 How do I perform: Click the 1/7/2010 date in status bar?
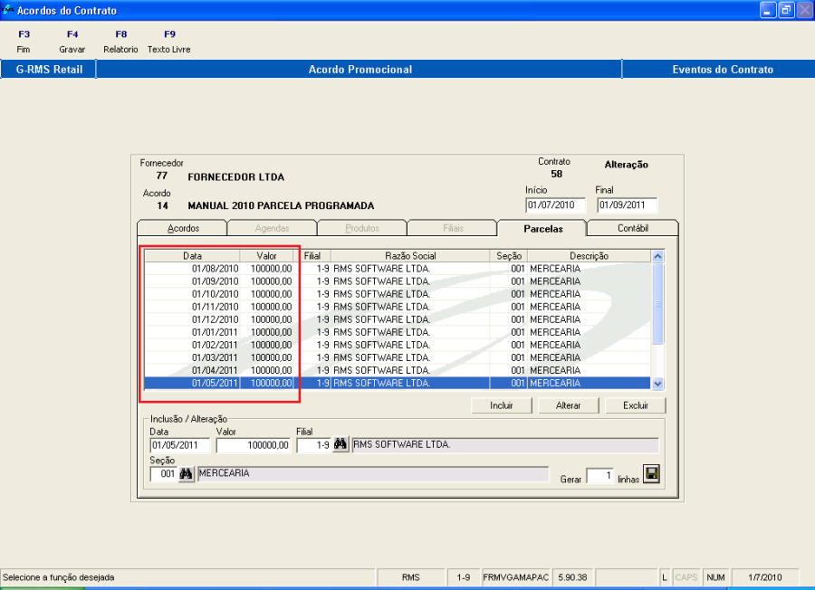point(765,577)
